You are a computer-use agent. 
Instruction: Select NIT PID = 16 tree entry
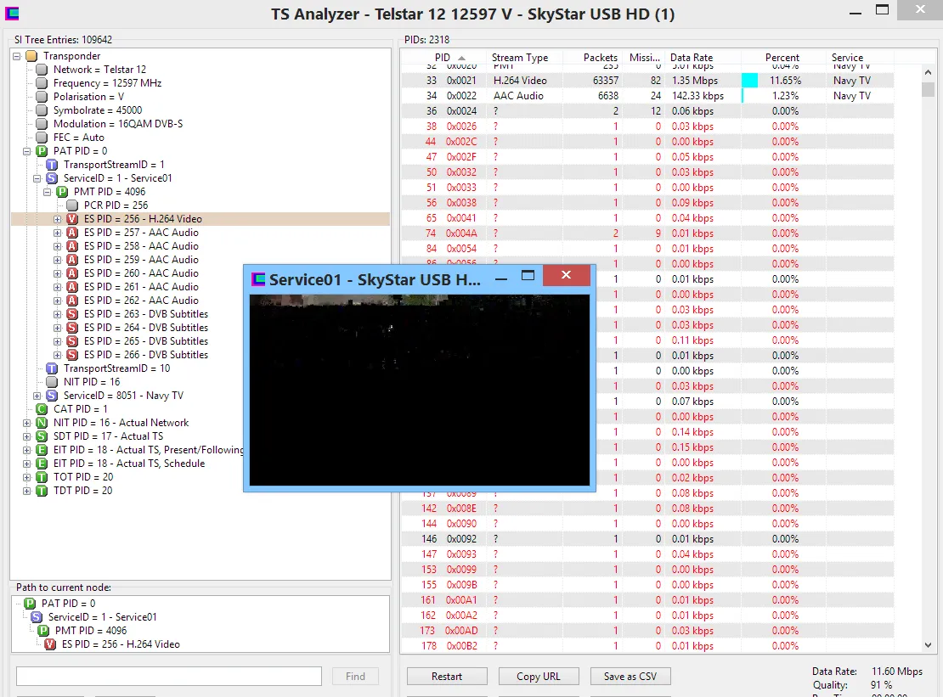point(92,382)
